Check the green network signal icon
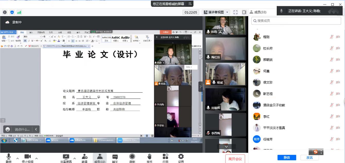Viewport: 345px width, 163px height. 19,12
